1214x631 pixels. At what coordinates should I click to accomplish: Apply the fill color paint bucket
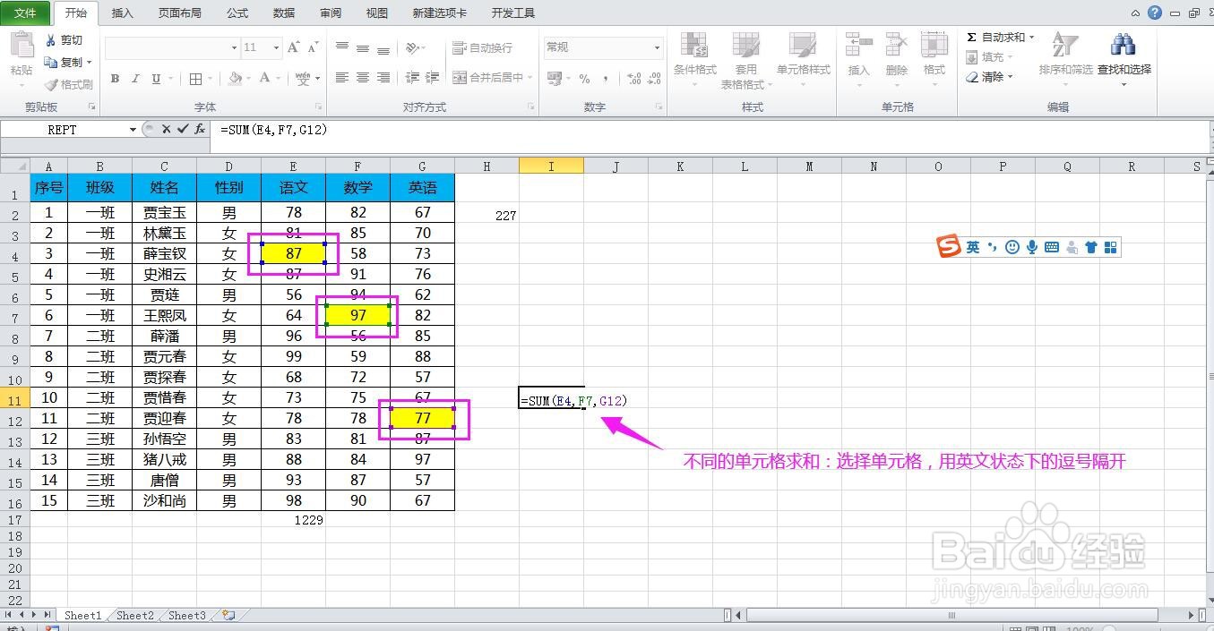(x=235, y=78)
